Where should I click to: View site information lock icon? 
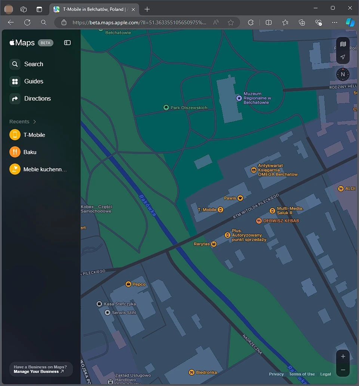coord(64,22)
